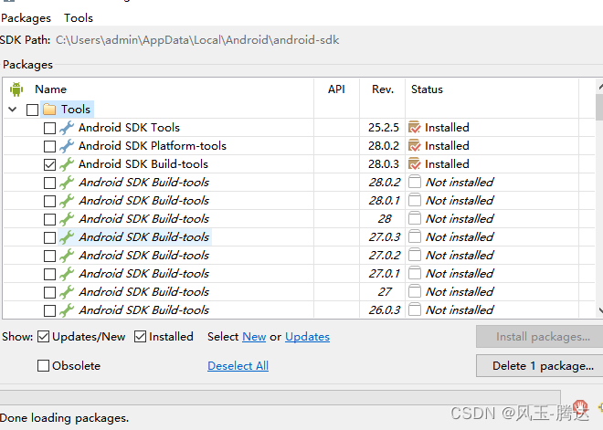This screenshot has width=603, height=430.
Task: Click scrollbar down arrow of package list
Action: pos(600,309)
